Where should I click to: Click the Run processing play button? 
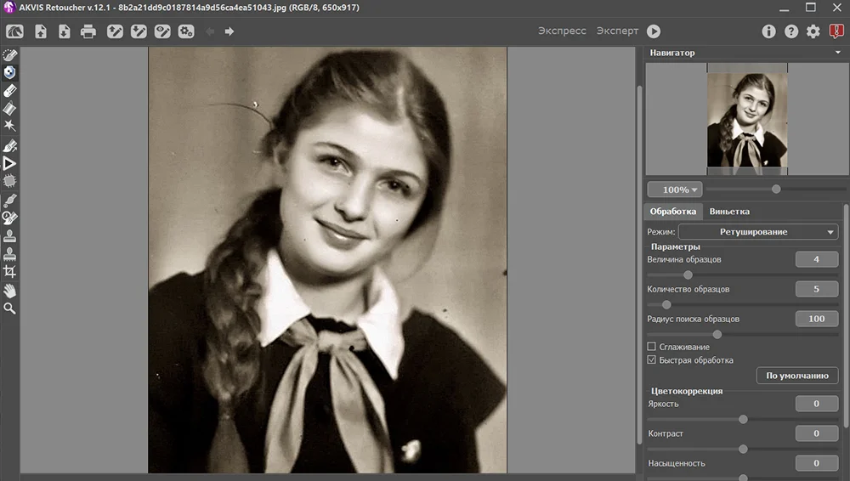point(653,31)
